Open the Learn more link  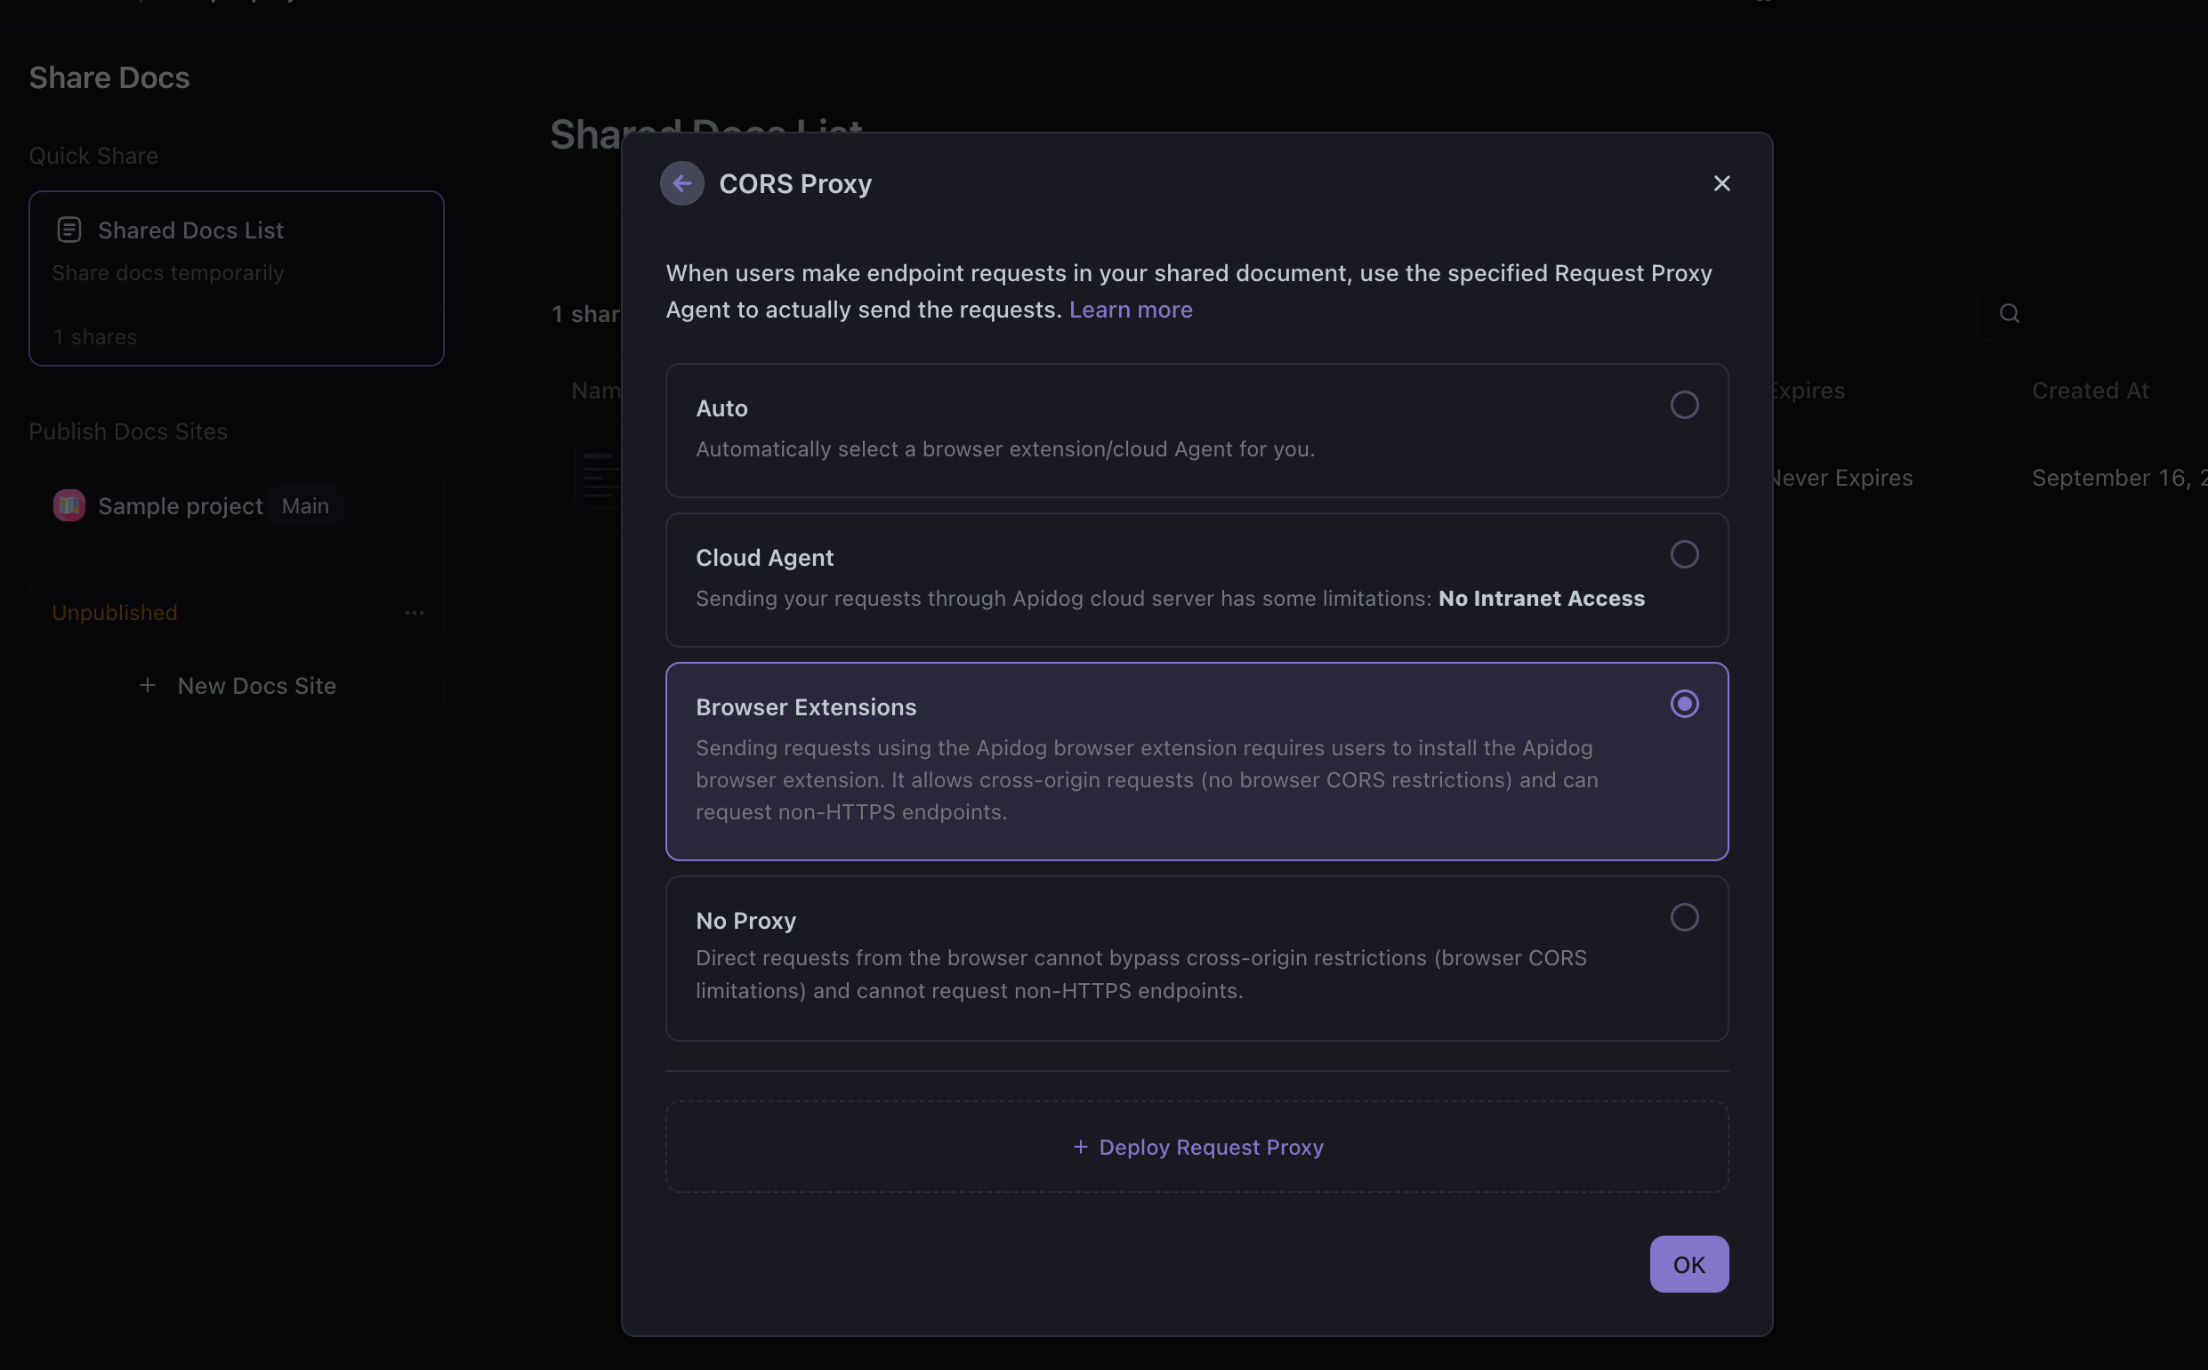tap(1130, 310)
